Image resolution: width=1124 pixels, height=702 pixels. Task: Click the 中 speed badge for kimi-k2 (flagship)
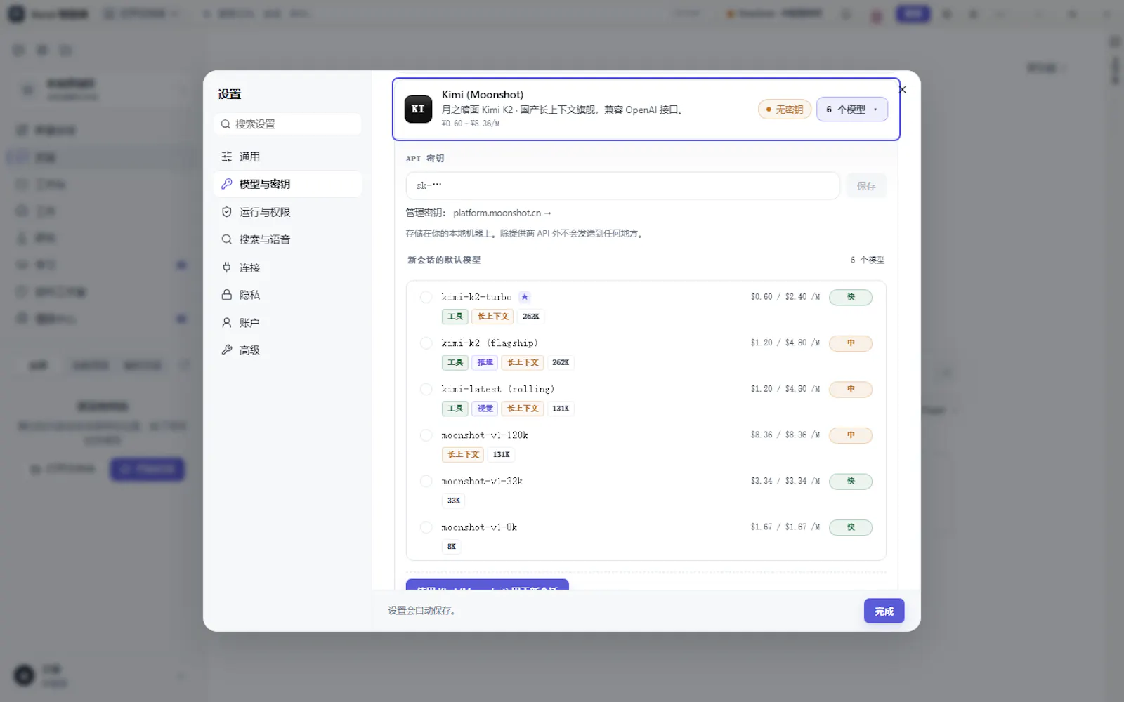click(851, 343)
